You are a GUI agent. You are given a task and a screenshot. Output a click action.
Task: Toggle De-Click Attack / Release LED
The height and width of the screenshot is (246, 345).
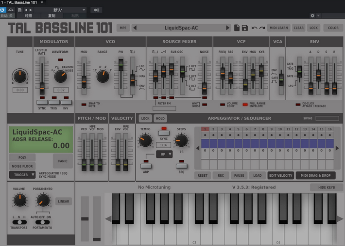click(x=298, y=105)
